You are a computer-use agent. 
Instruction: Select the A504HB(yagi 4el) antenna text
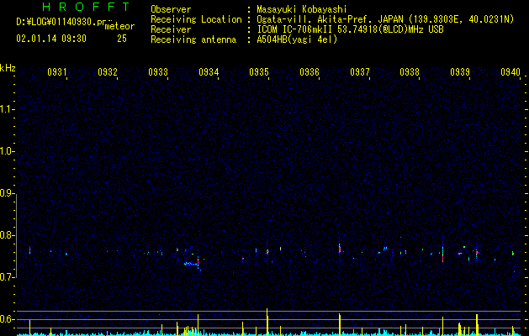297,39
